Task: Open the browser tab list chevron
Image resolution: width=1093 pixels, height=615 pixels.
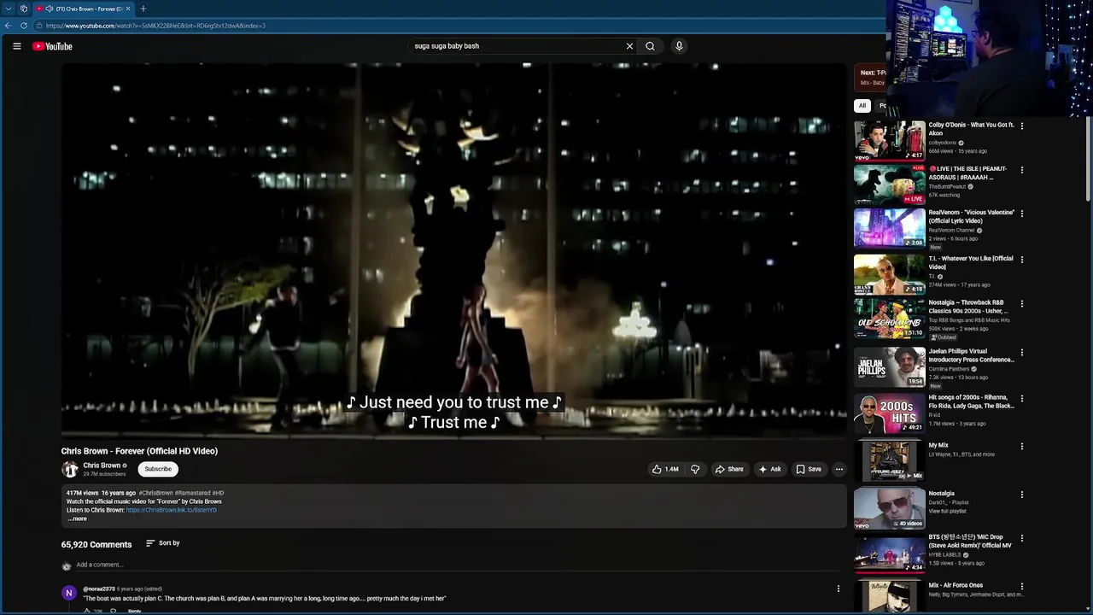Action: coord(9,9)
